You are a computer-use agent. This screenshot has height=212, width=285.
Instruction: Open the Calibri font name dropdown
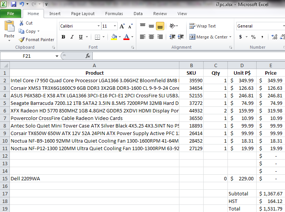click(x=98, y=26)
